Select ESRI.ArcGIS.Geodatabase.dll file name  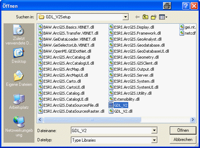coord(139,45)
